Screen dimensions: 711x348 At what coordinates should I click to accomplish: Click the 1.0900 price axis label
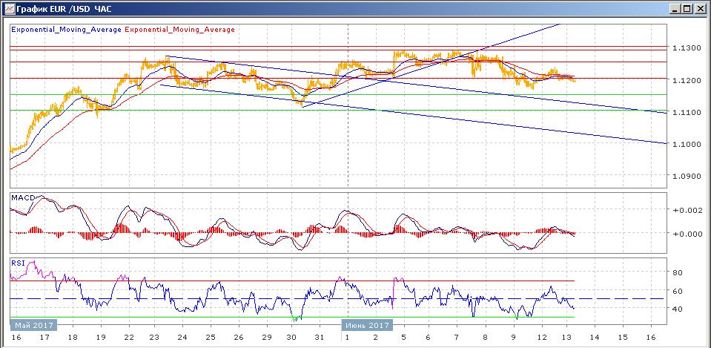point(687,177)
